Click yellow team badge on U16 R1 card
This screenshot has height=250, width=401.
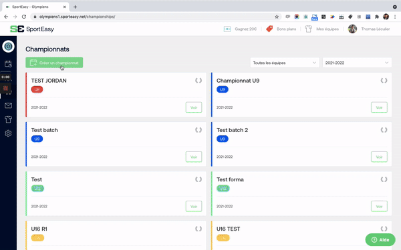37,238
